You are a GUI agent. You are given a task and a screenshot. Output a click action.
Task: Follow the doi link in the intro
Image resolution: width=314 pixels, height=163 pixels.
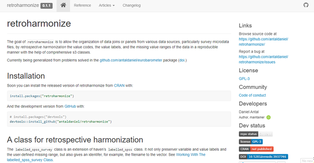tap(182, 60)
